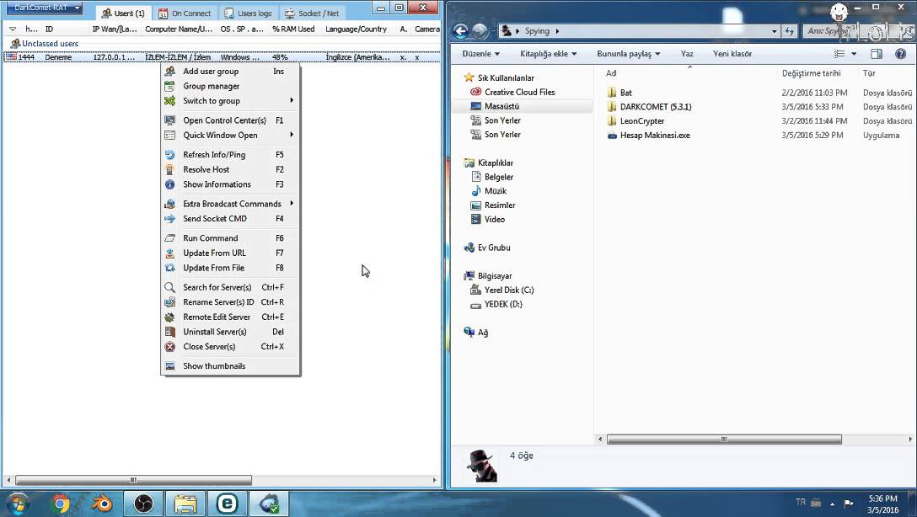Open the Kitaplığa ekle dropdown
Viewport: 917px width, 517px height.
pos(549,54)
